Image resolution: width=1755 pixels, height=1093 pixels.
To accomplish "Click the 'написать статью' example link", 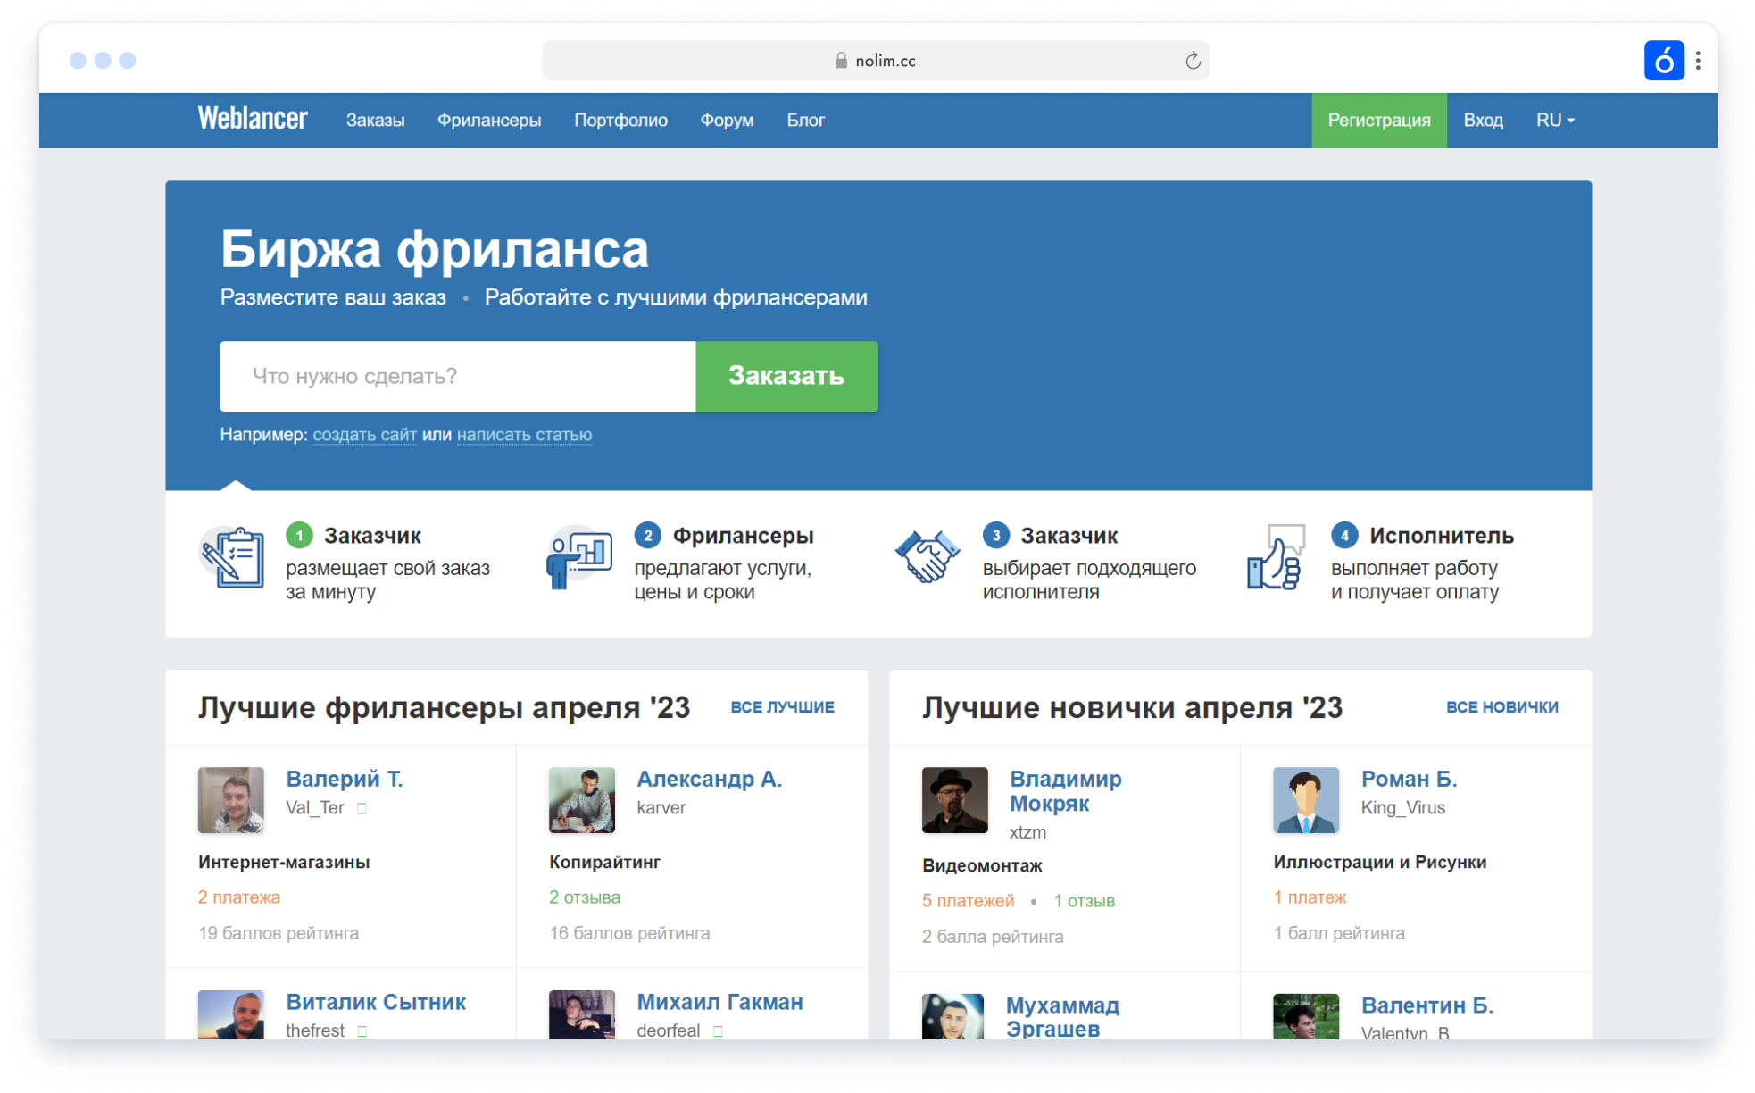I will 524,435.
